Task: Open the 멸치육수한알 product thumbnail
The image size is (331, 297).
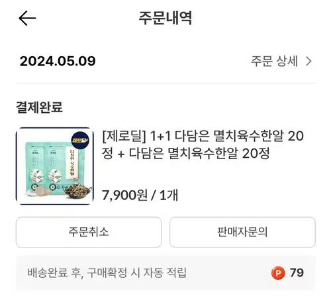Action: pyautogui.click(x=55, y=166)
